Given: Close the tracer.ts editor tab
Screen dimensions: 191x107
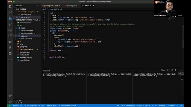Looking at the screenshot, I should click(x=94, y=6).
